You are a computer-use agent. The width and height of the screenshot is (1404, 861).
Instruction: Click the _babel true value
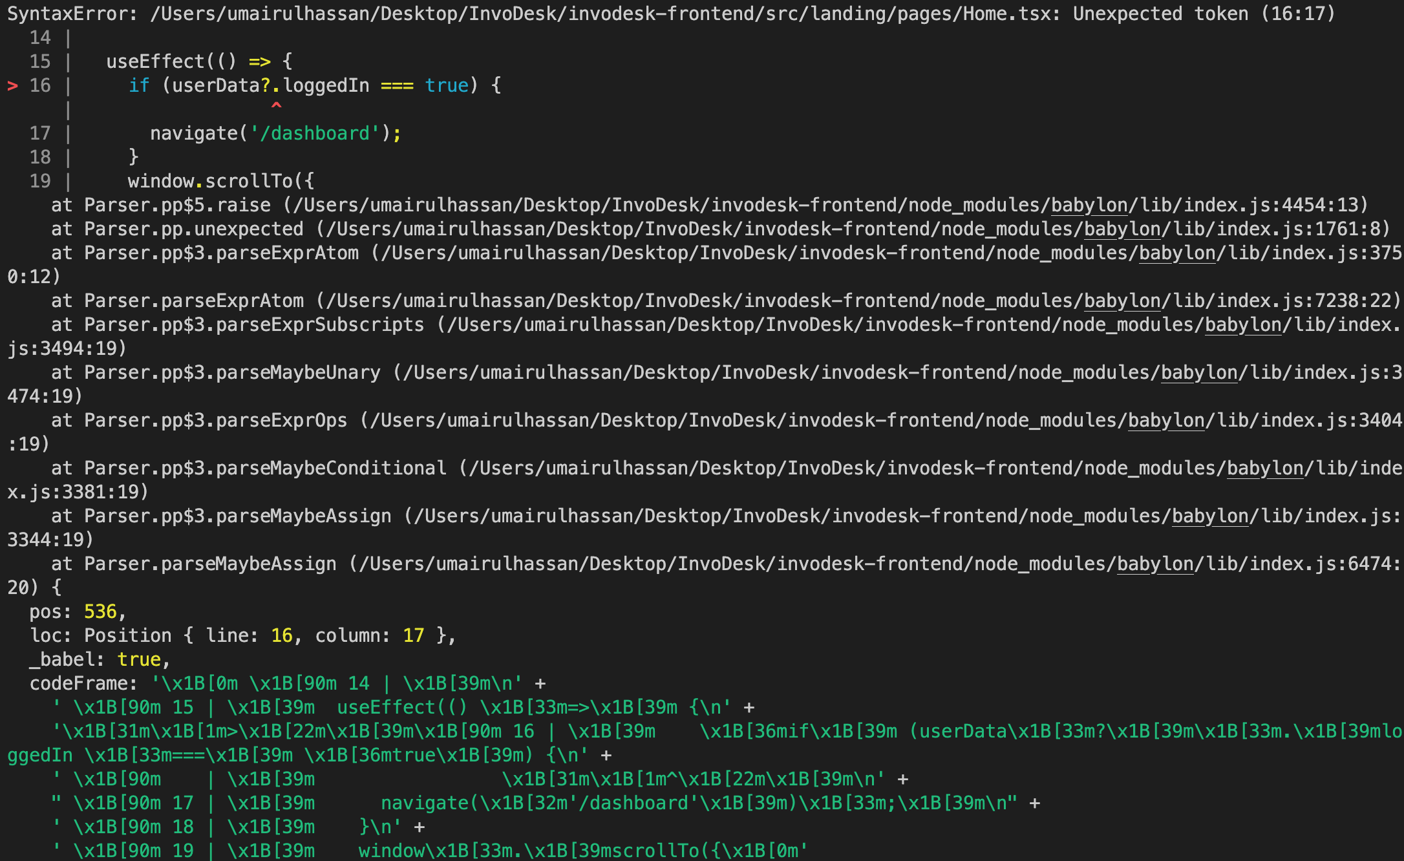(139, 660)
